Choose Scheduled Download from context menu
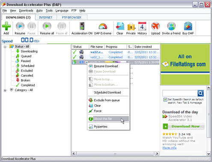 108,93
